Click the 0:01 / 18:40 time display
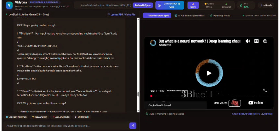 (x=157, y=91)
